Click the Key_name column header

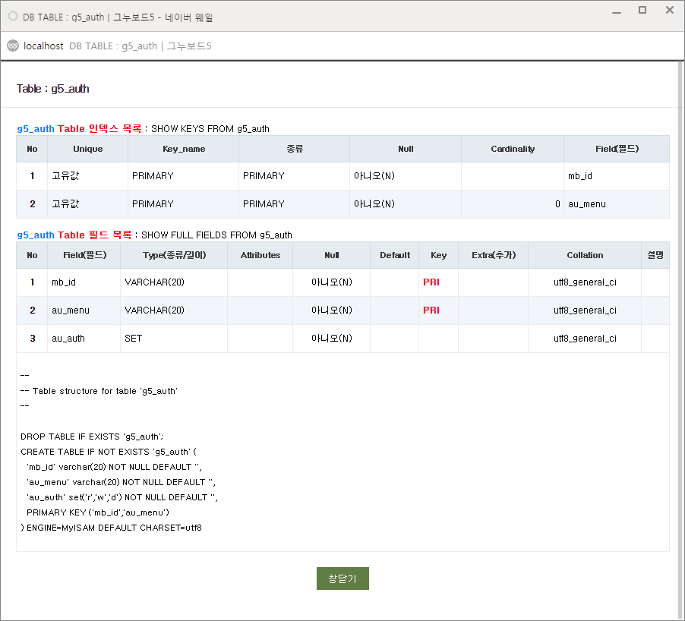pos(184,149)
